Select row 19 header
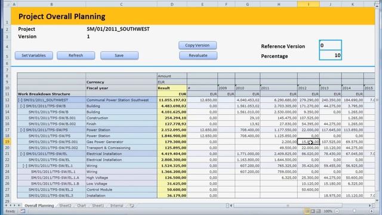Screen dimensions: 382x215 (7, 142)
